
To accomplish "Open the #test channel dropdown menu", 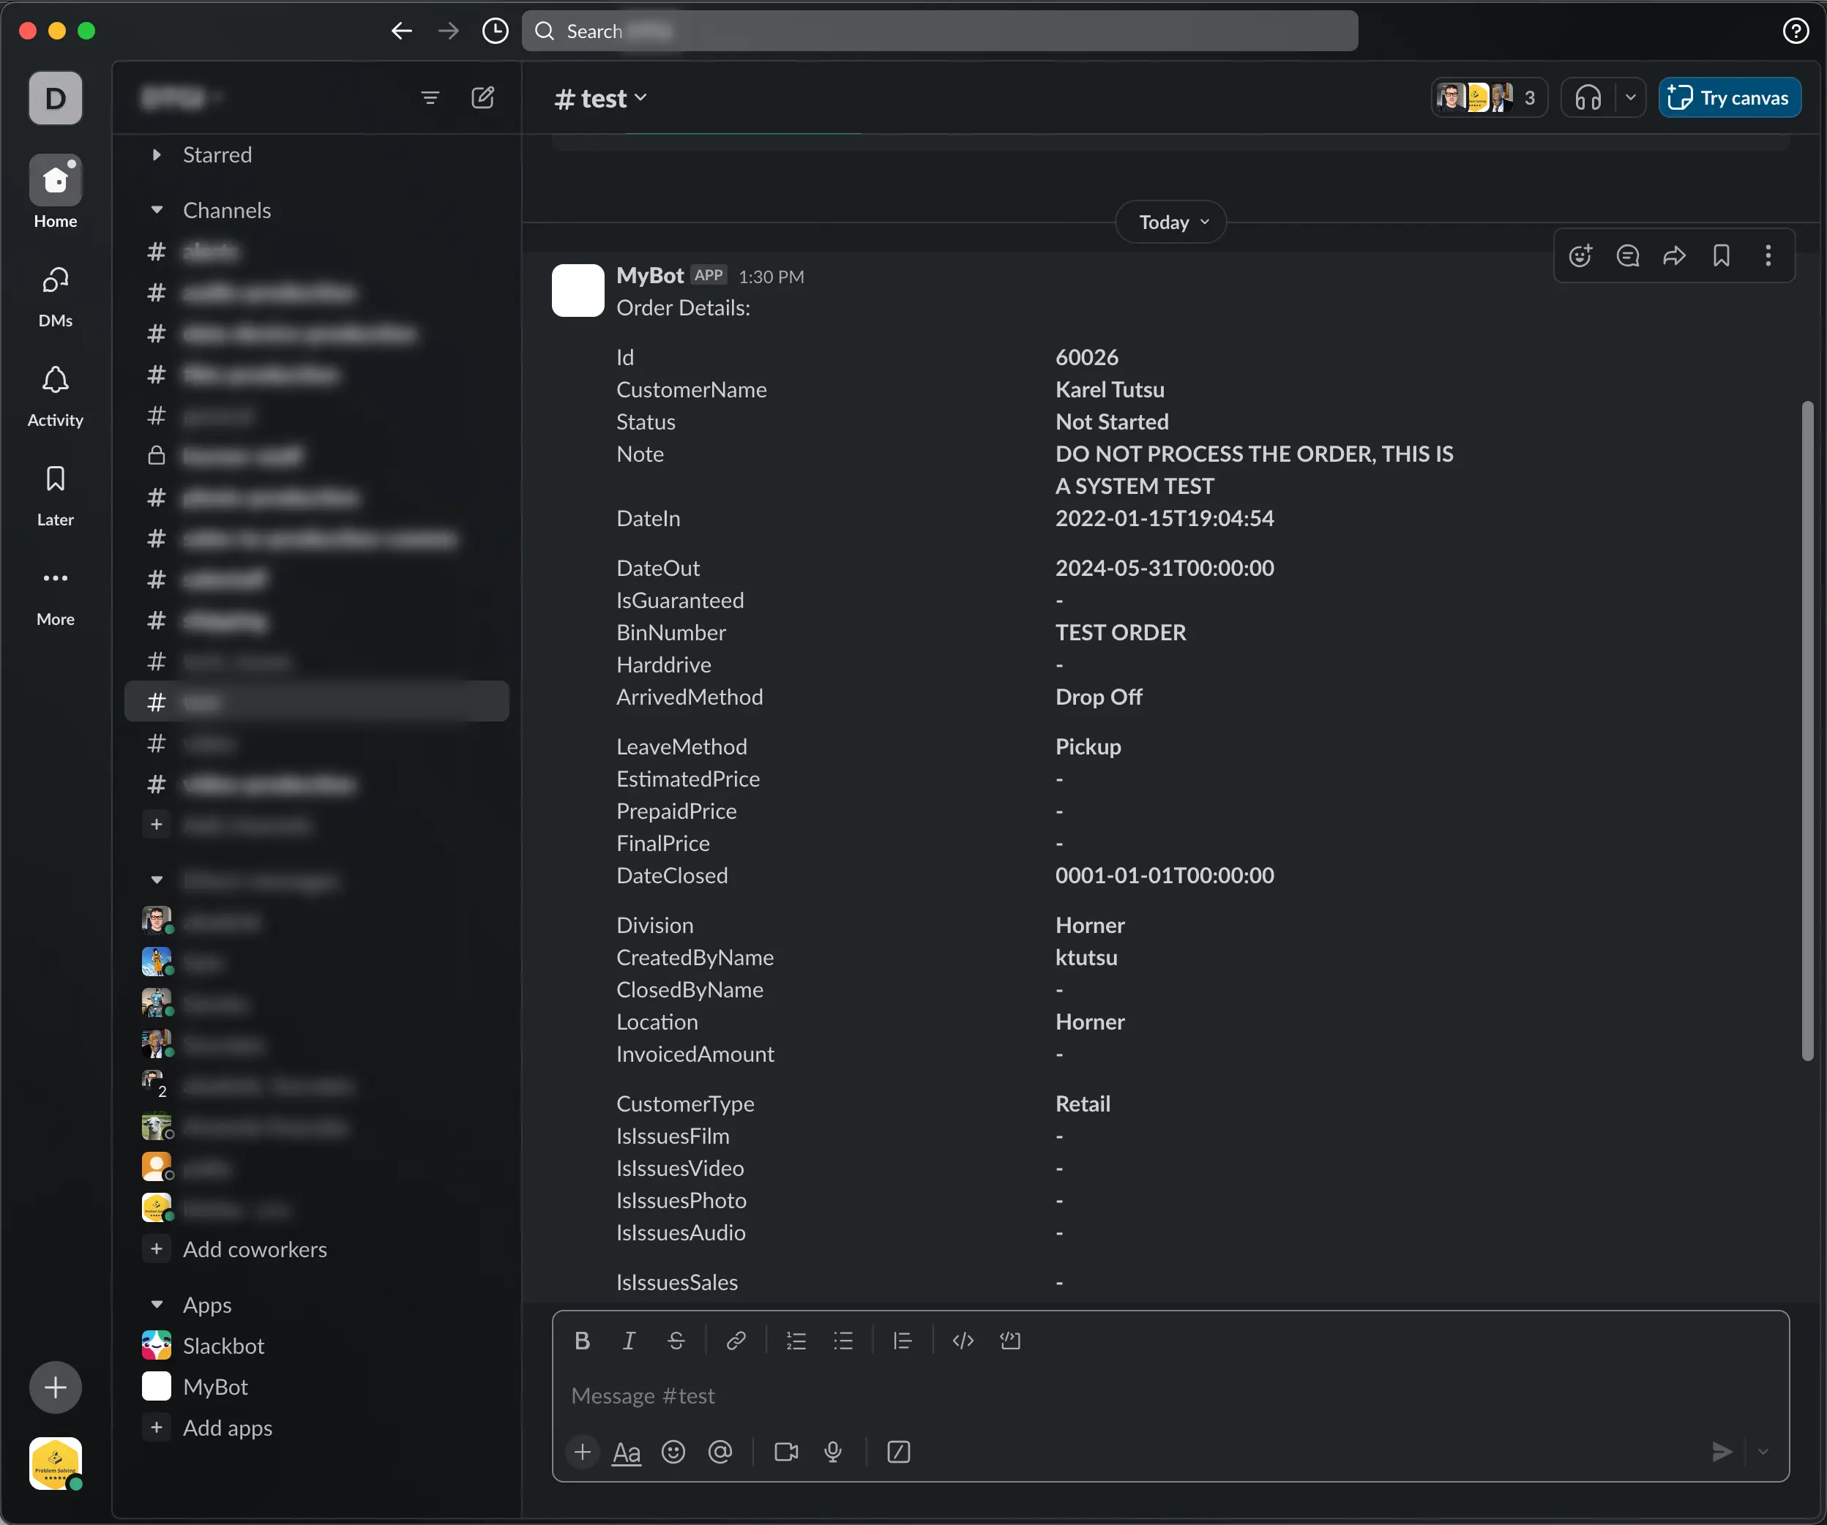I will point(639,97).
